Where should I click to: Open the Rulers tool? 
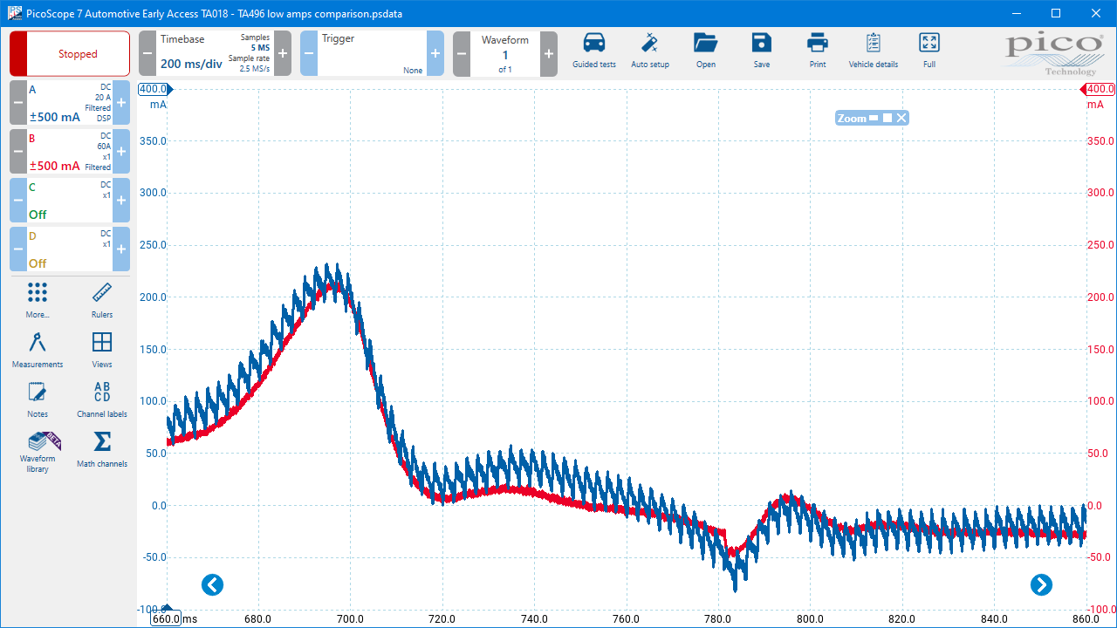[102, 299]
